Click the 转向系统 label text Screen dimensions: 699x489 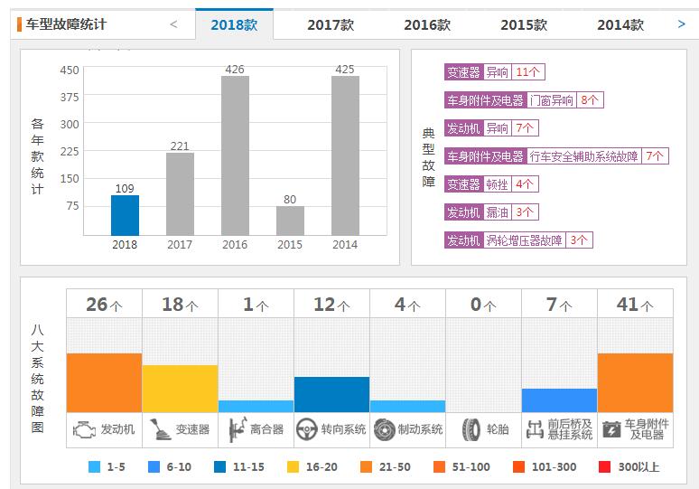(343, 429)
